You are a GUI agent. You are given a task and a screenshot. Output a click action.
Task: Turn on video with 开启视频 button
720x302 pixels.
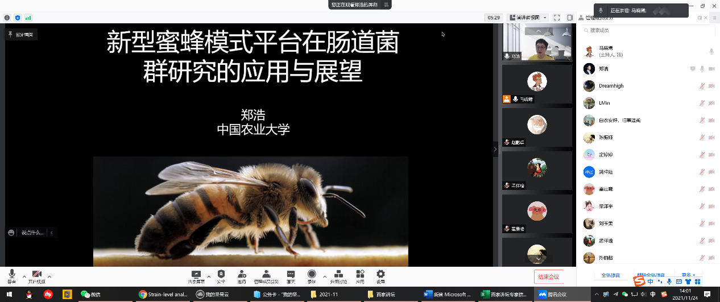(37, 275)
